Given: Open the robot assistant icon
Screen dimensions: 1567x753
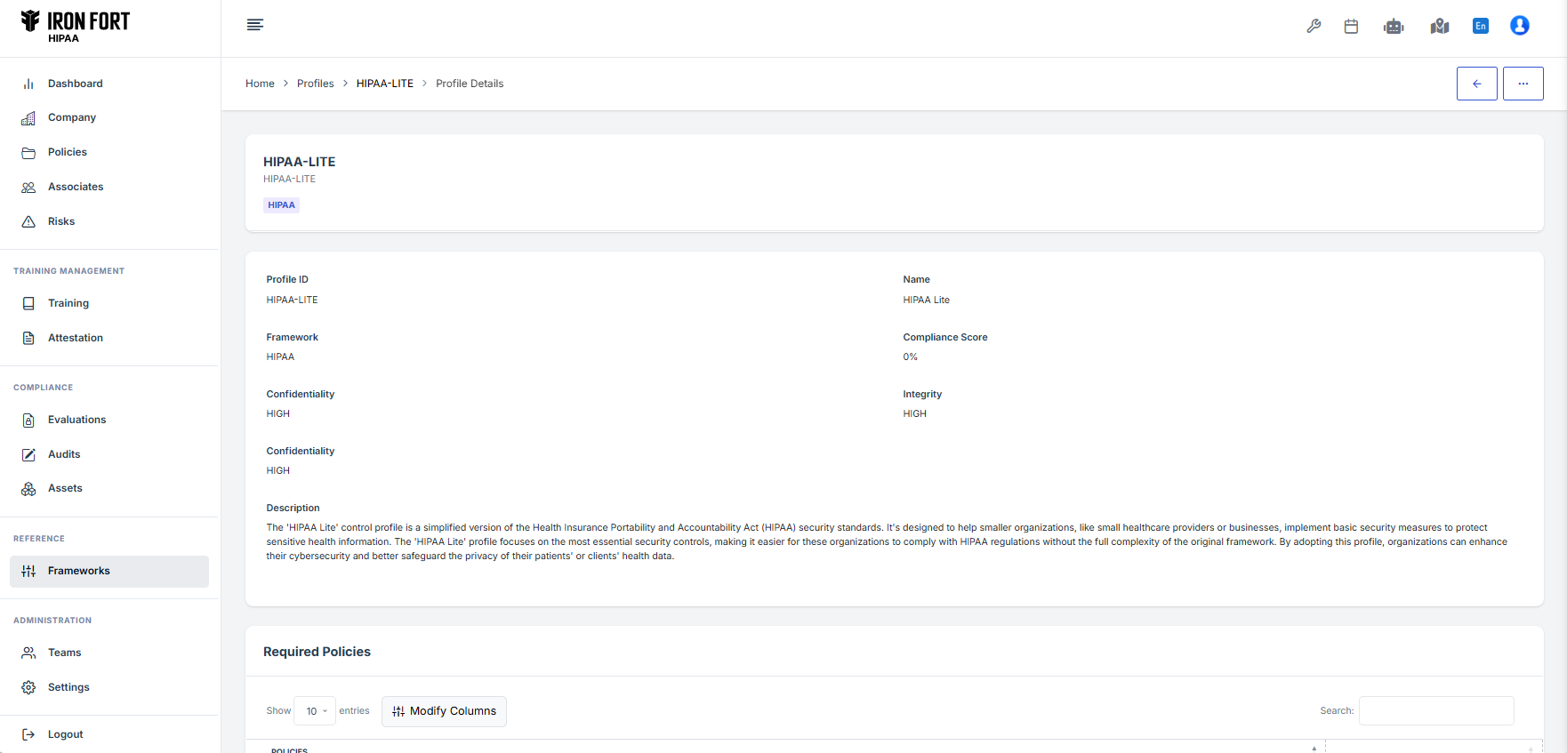Looking at the screenshot, I should 1394,26.
